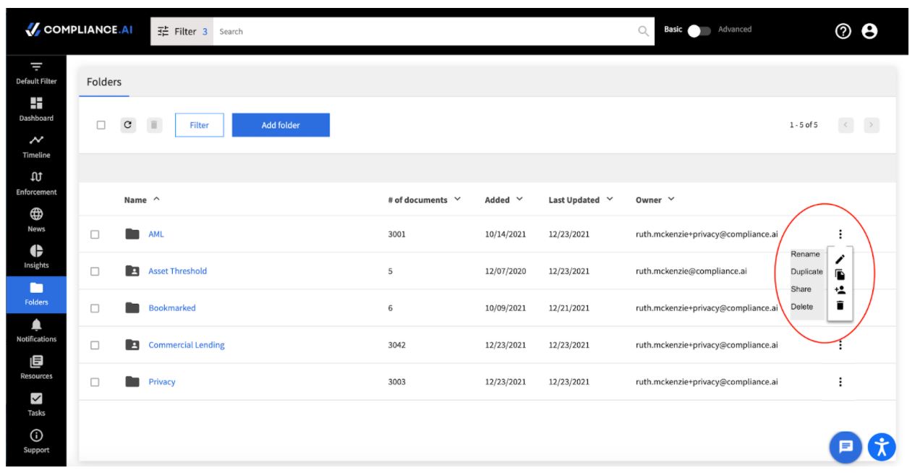Check the Commercial Lending row checkbox
This screenshot has width=915, height=473.
[95, 345]
